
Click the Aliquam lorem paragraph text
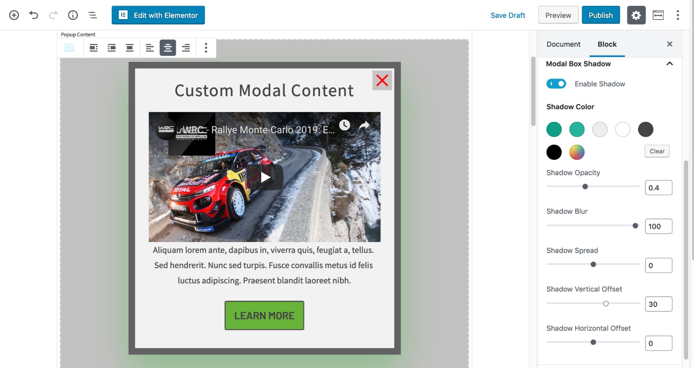(x=264, y=265)
